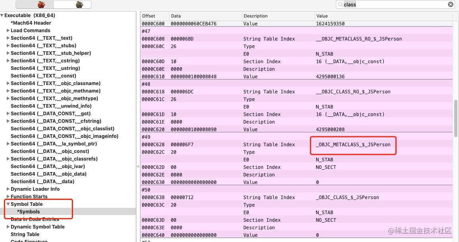Expand Function Starts node
This screenshot has width=459, height=242.
pyautogui.click(x=8, y=197)
